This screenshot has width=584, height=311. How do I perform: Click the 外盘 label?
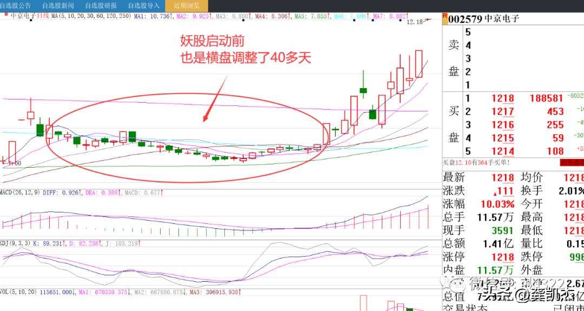[532, 270]
